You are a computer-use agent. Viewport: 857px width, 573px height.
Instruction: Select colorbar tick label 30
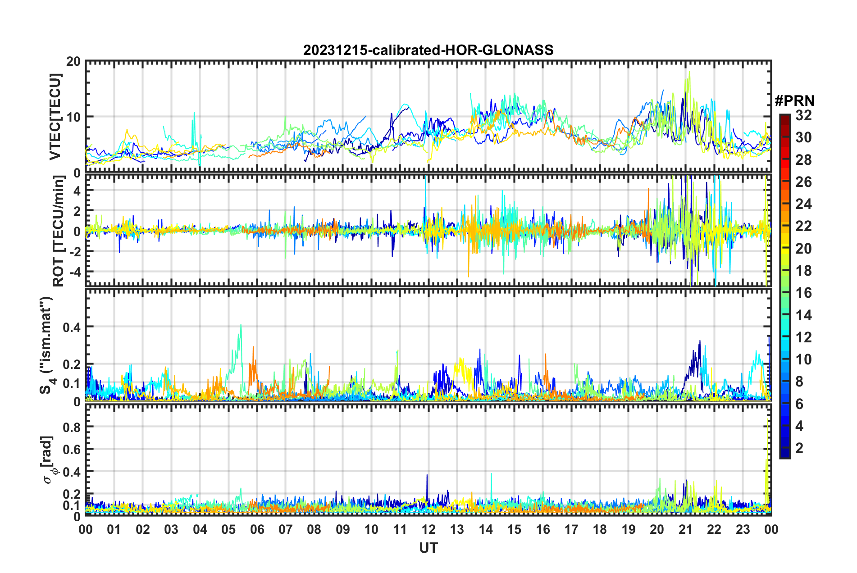pos(803,137)
